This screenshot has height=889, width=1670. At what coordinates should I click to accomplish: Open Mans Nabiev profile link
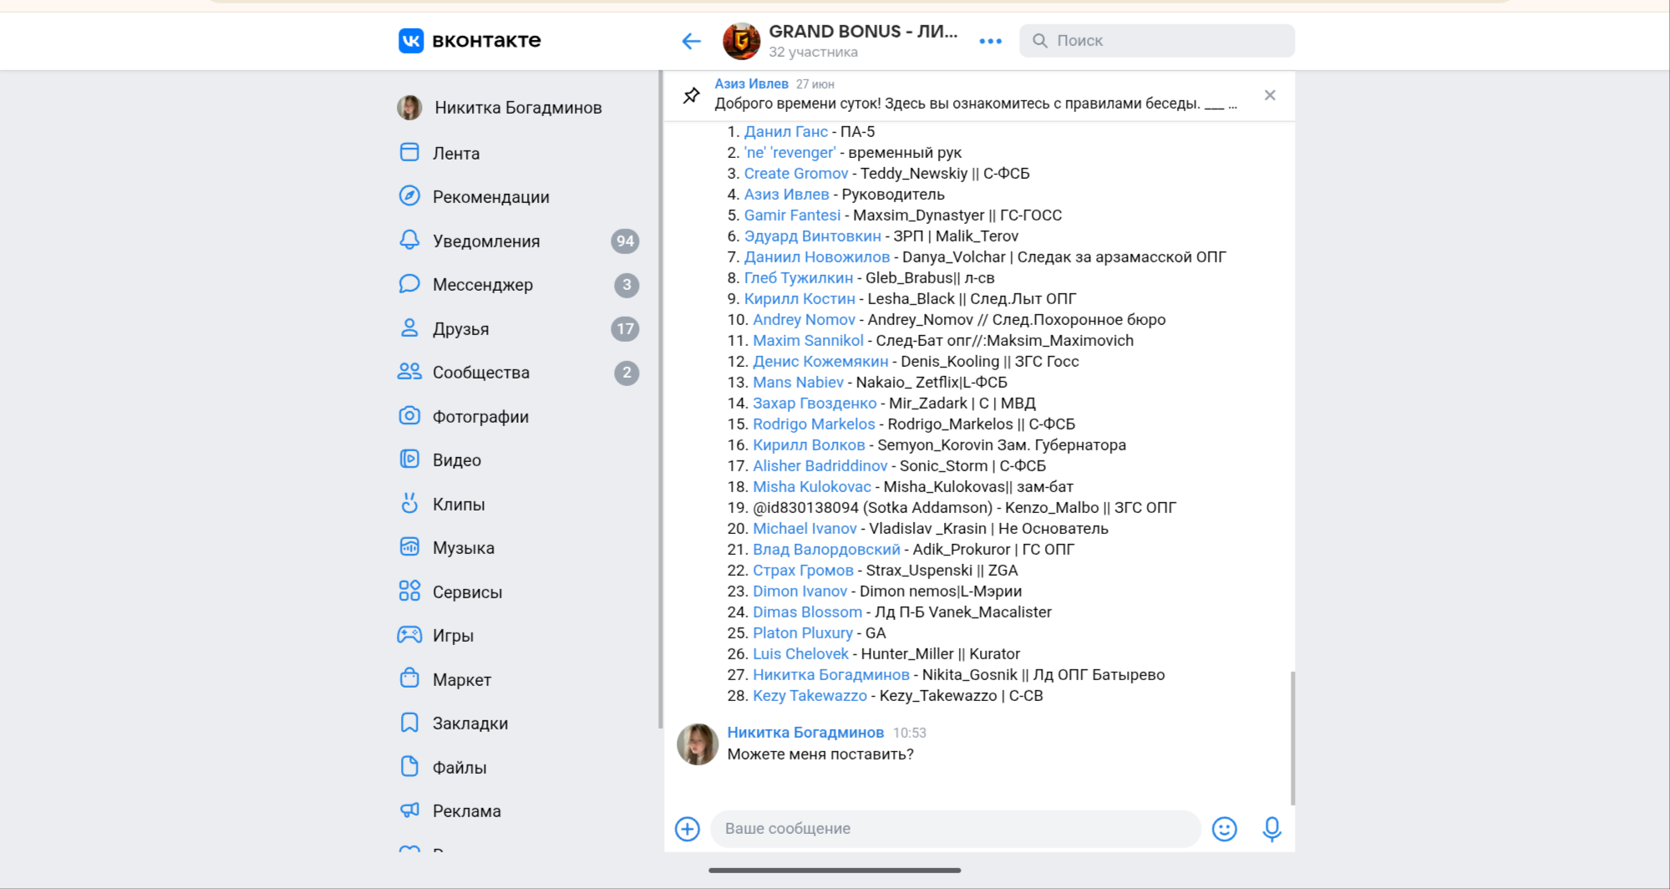click(x=799, y=382)
